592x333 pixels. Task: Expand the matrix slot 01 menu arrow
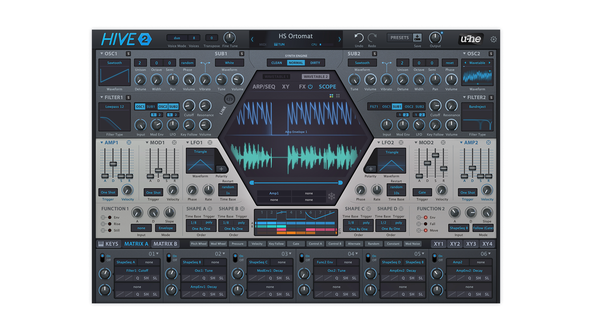pyautogui.click(x=158, y=253)
